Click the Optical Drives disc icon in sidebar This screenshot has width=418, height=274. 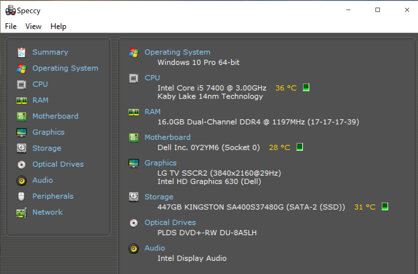22,165
